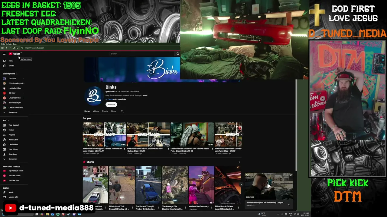This screenshot has width=387, height=217.
Task: Click the browser address bar URL
Action: tap(34, 48)
